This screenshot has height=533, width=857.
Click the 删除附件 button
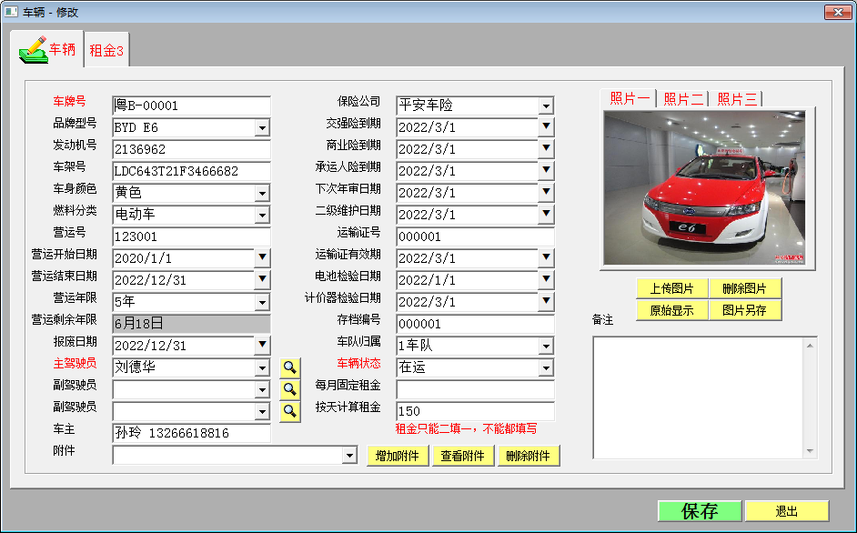tap(528, 456)
